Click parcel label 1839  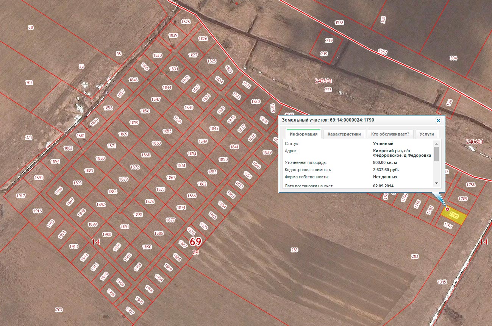(267, 152)
